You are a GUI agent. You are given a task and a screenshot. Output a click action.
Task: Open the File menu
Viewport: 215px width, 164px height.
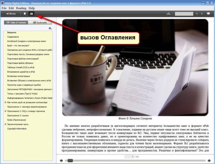coord(4,8)
